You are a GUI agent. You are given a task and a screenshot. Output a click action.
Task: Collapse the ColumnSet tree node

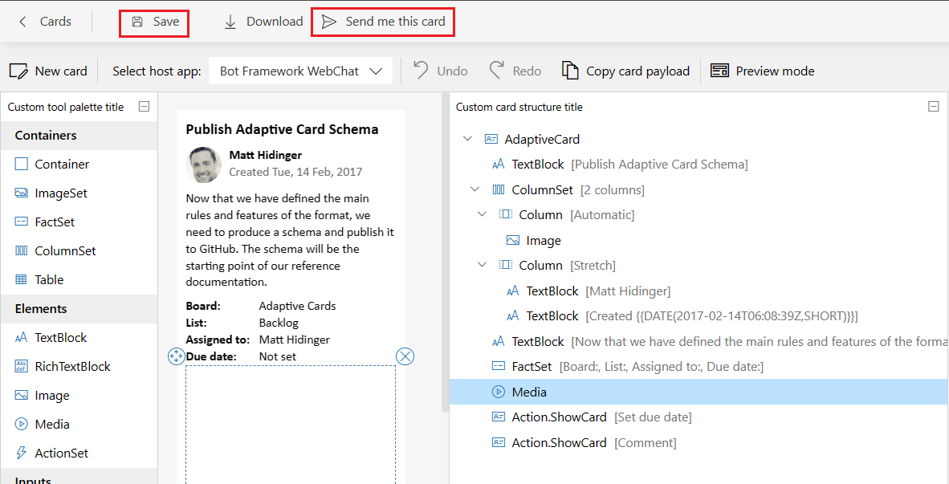[474, 190]
